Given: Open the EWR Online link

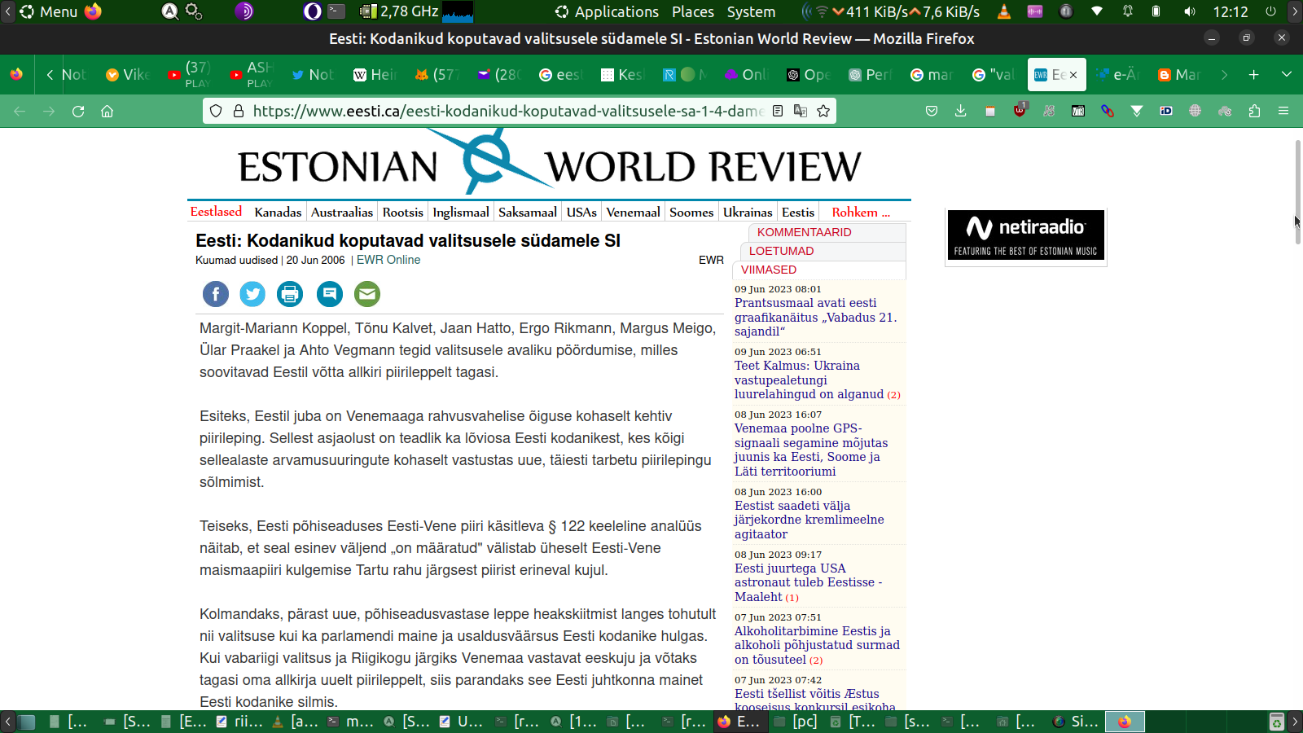Looking at the screenshot, I should tap(388, 260).
